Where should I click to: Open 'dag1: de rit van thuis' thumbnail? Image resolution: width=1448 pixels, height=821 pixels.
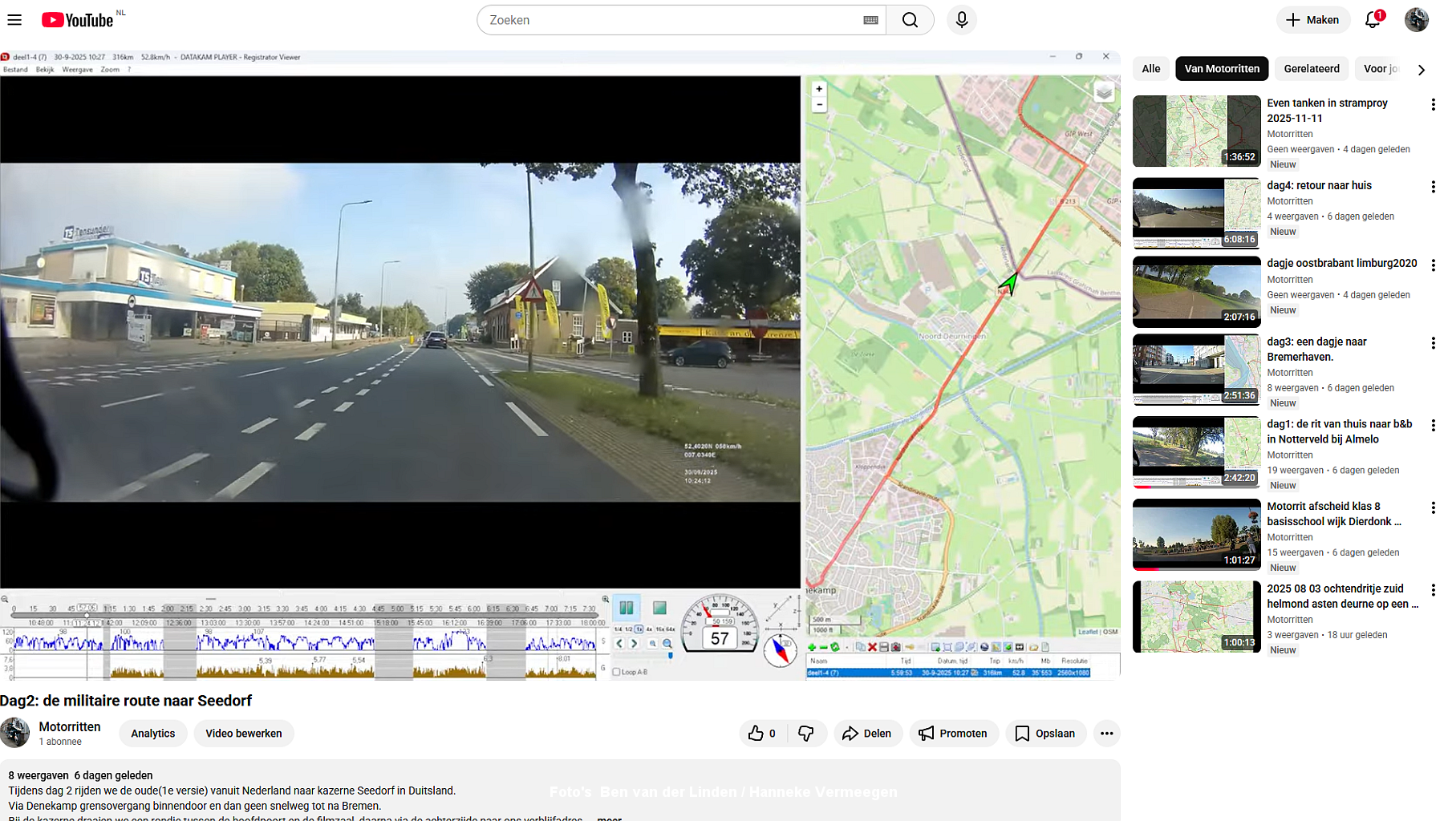click(1197, 452)
